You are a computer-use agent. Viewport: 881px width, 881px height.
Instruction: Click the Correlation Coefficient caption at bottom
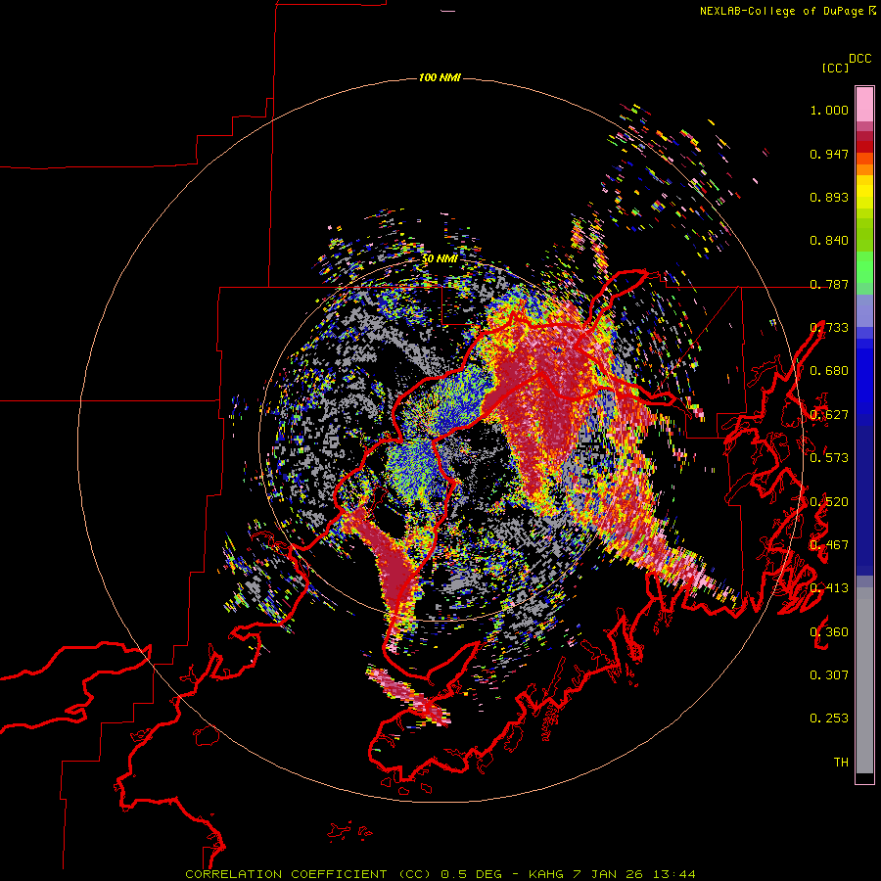click(440, 874)
